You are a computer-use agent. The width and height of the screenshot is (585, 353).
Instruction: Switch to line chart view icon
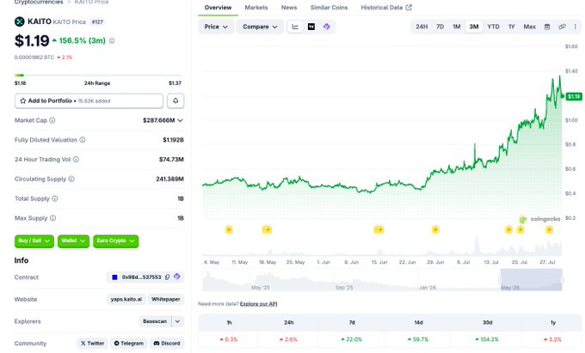[x=295, y=27]
